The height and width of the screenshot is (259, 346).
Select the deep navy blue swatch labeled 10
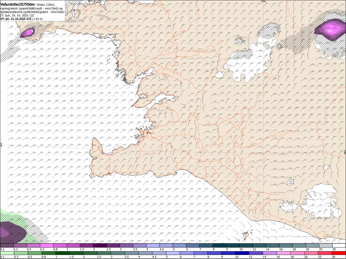242,253
